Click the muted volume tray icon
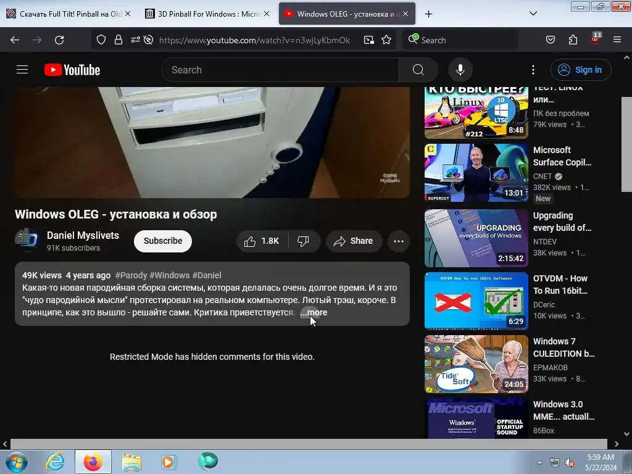The height and width of the screenshot is (474, 632). [570, 463]
